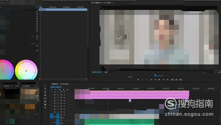Go to In point in Program monitor

click(x=151, y=80)
